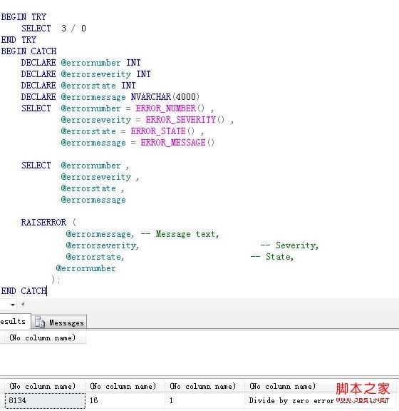The height and width of the screenshot is (411, 399).
Task: Select the cell with severity value 16
Action: click(125, 400)
